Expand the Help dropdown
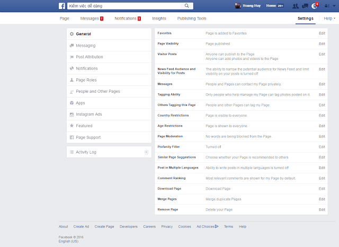Viewport: 339px width, 247px height. click(x=329, y=19)
